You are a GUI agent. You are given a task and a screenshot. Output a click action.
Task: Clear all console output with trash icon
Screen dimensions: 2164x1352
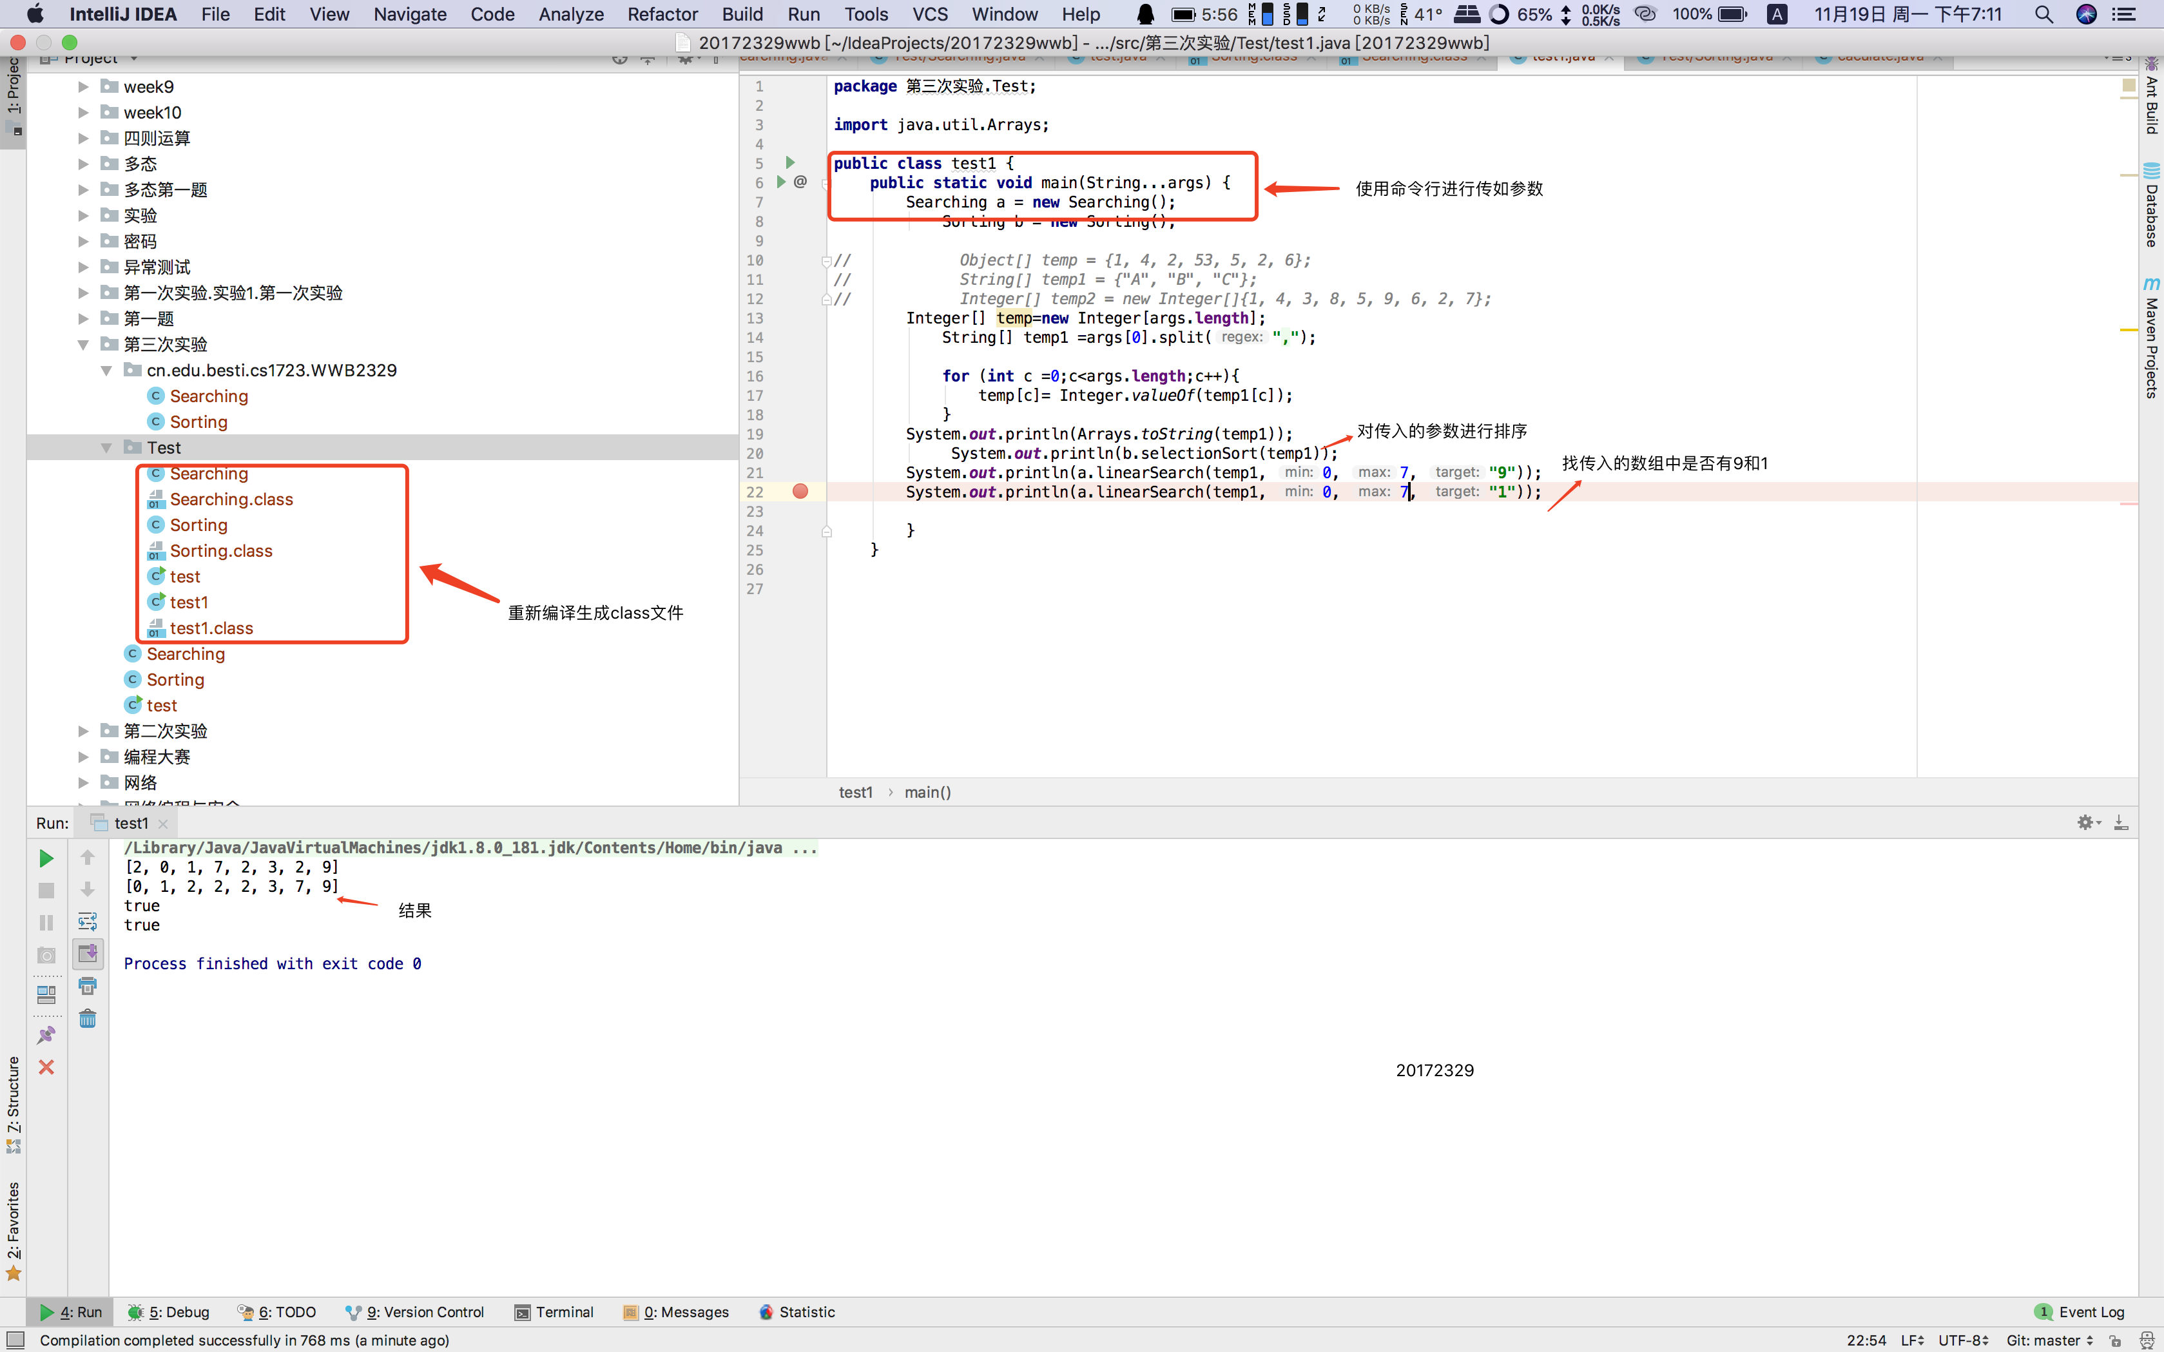(88, 1018)
